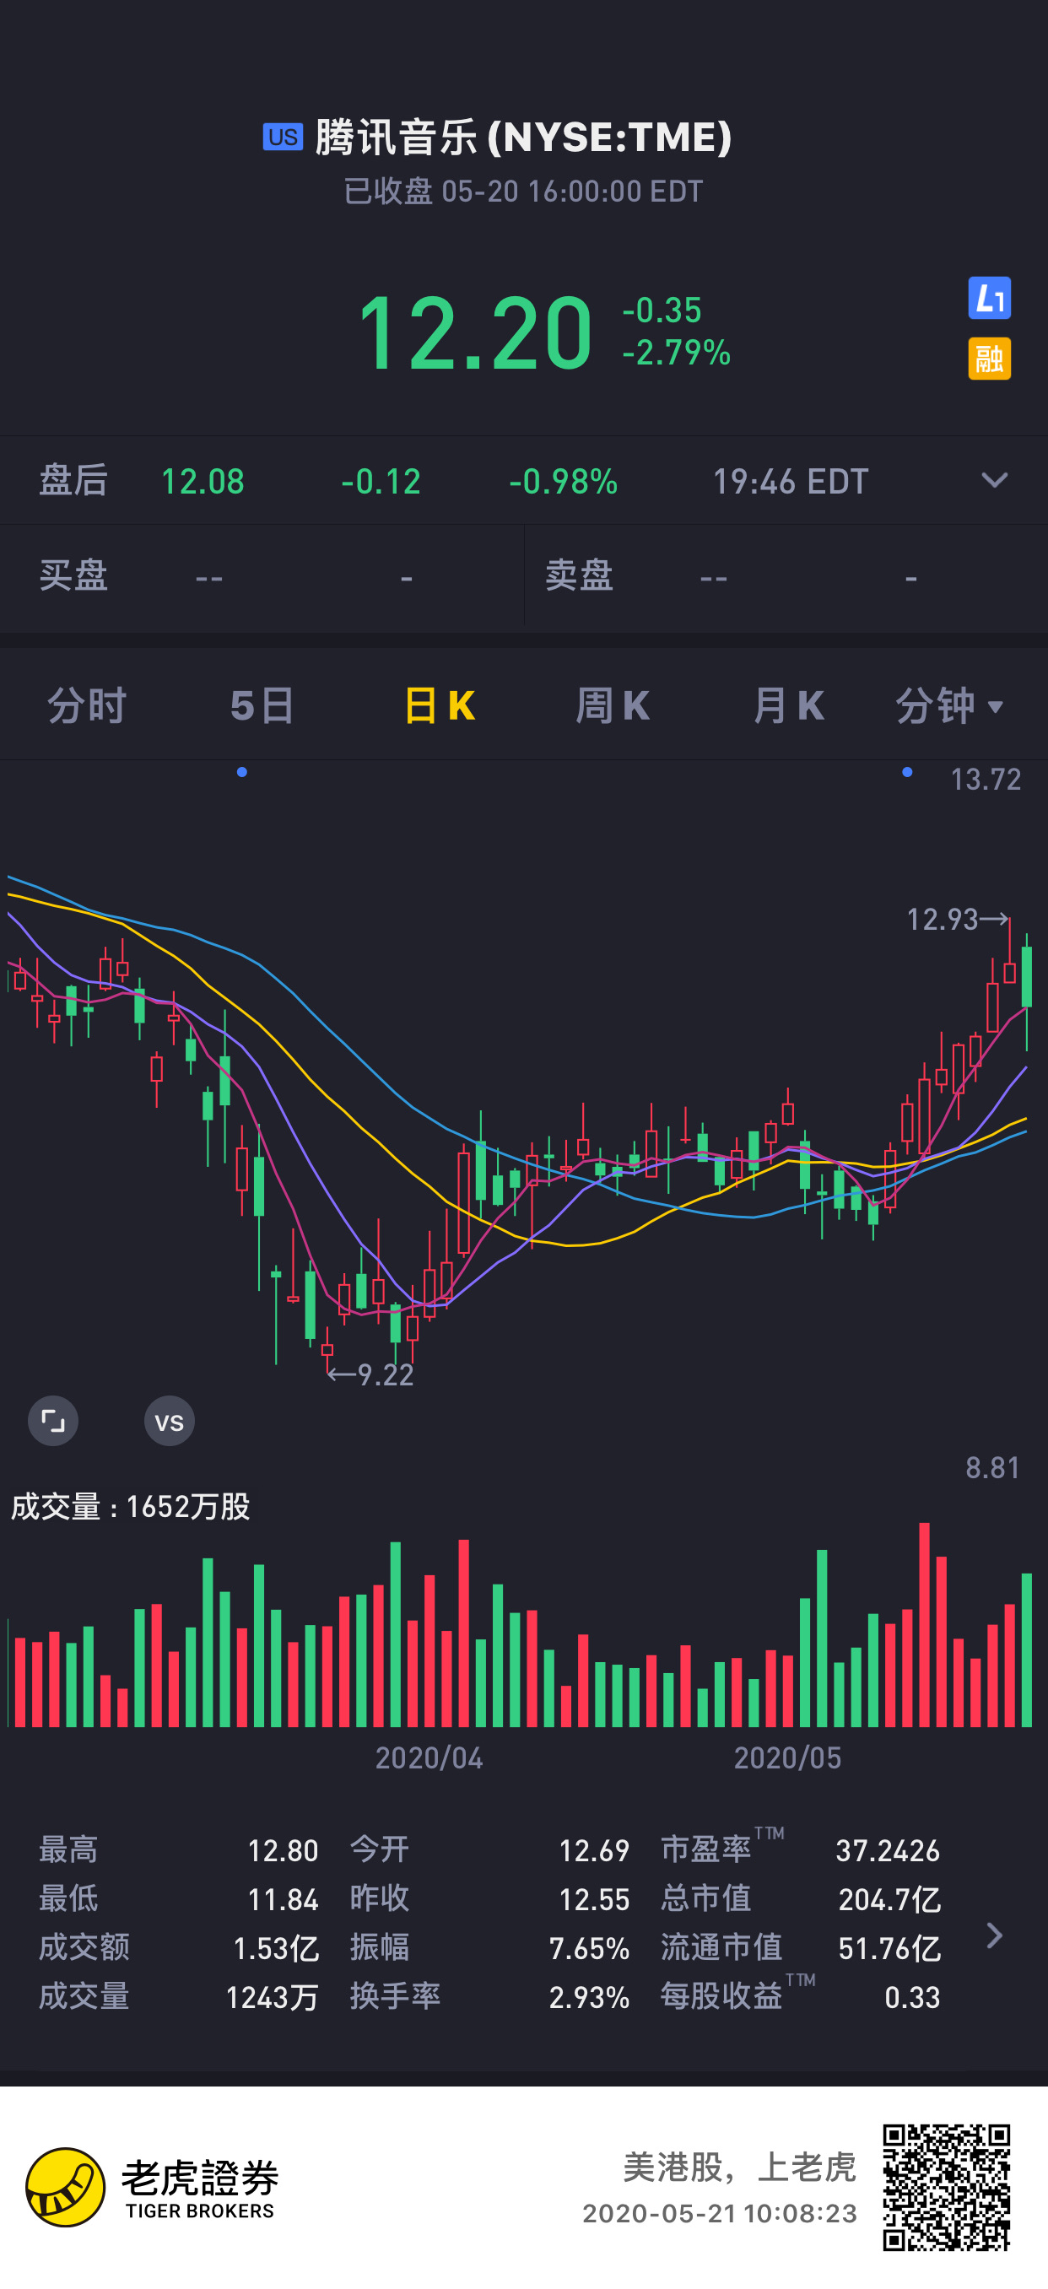The image size is (1048, 2289).
Task: Select the 周K weekly candlestick tab
Action: click(x=613, y=705)
